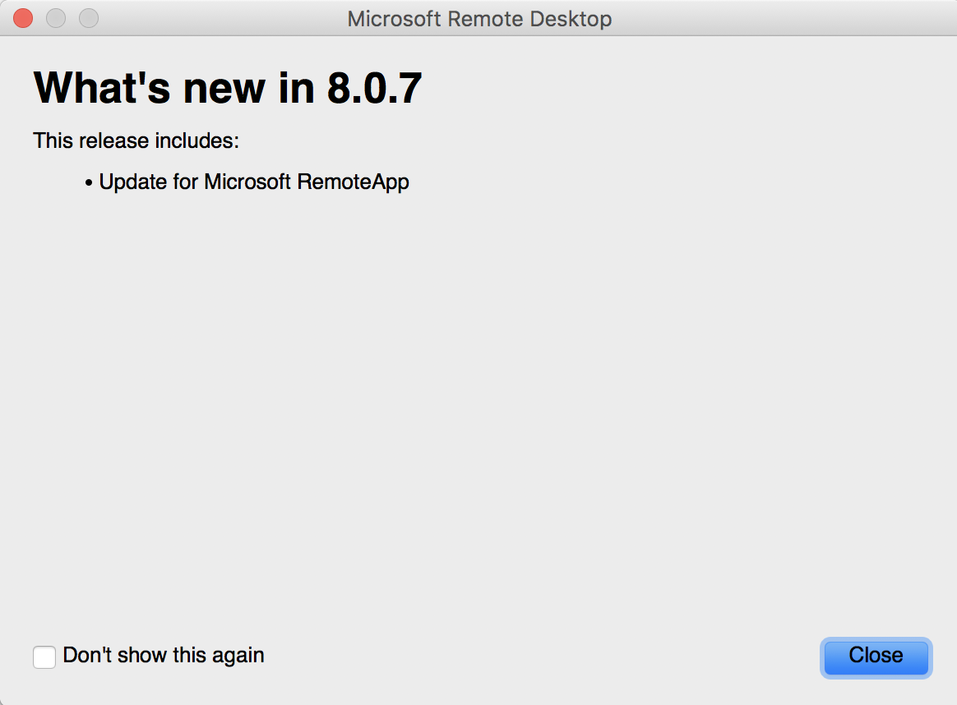Close window with red traffic-light button

(23, 18)
